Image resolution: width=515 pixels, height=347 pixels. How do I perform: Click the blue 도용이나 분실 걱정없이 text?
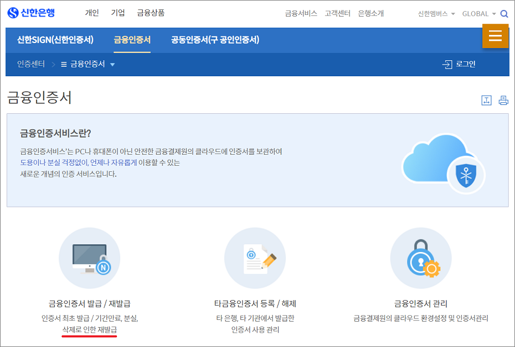[x=54, y=162]
